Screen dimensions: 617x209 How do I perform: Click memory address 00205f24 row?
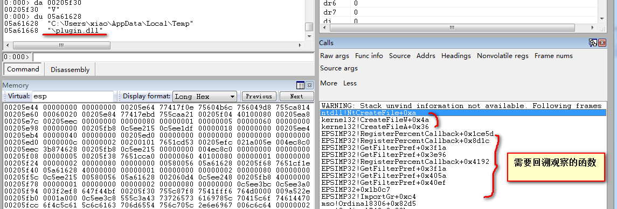(x=157, y=163)
